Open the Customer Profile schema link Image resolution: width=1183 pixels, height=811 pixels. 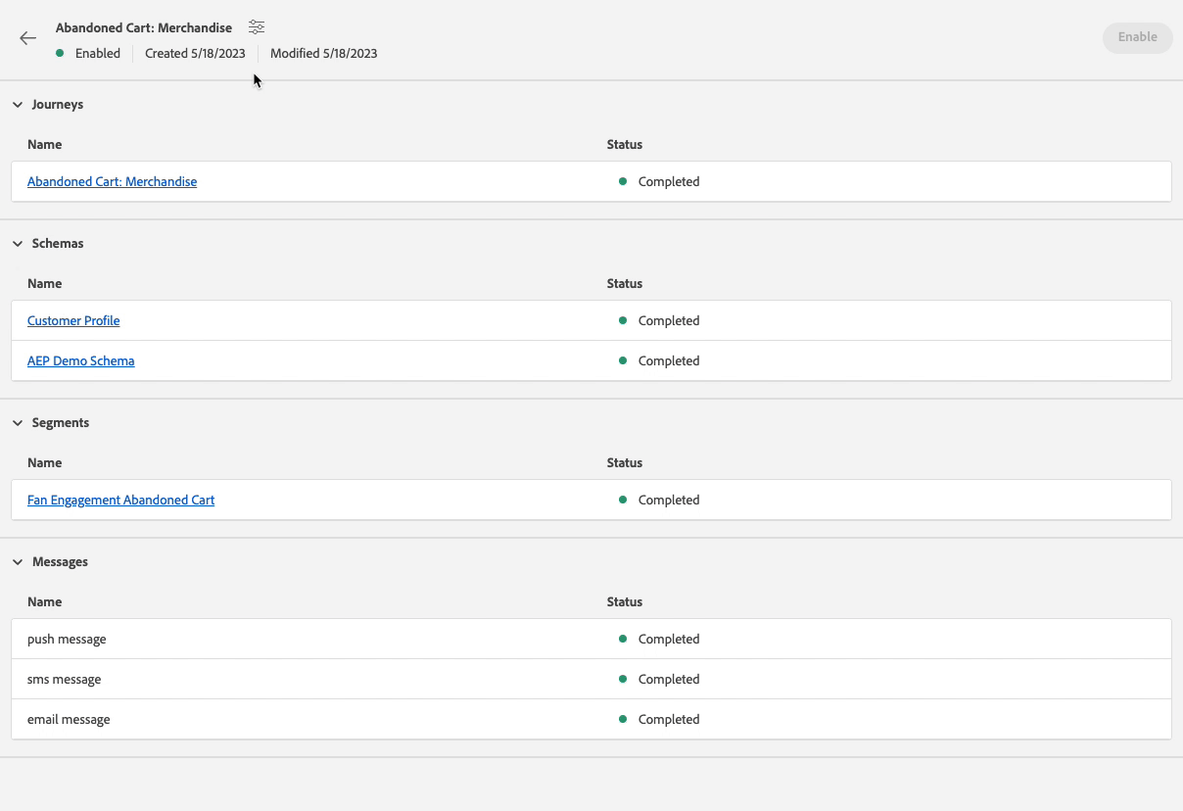click(73, 321)
